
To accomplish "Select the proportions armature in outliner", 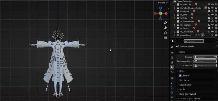I will [185, 35].
